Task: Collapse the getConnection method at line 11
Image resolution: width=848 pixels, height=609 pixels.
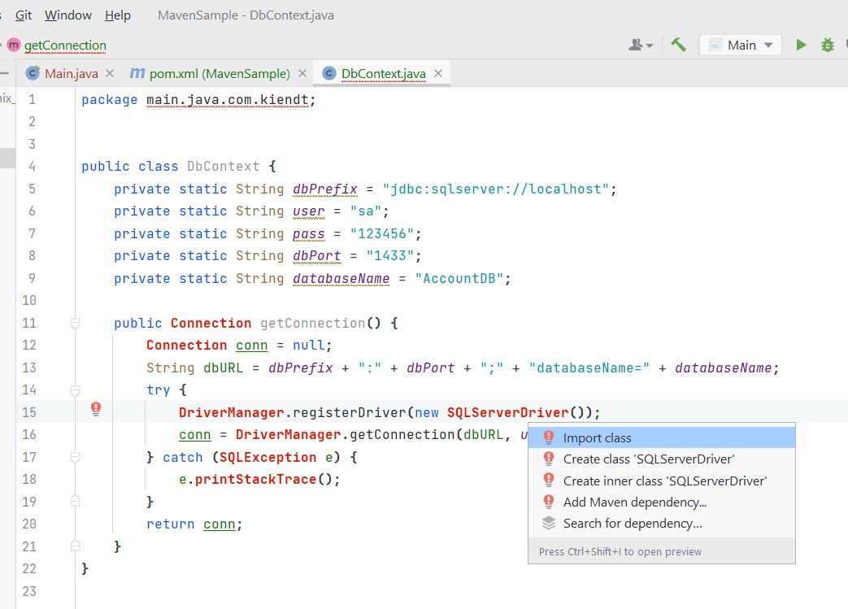Action: click(x=76, y=324)
